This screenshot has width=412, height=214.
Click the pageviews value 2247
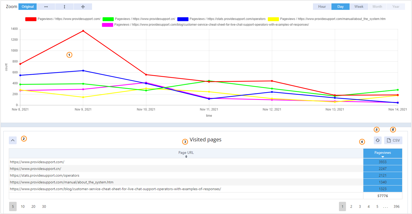[383, 169]
